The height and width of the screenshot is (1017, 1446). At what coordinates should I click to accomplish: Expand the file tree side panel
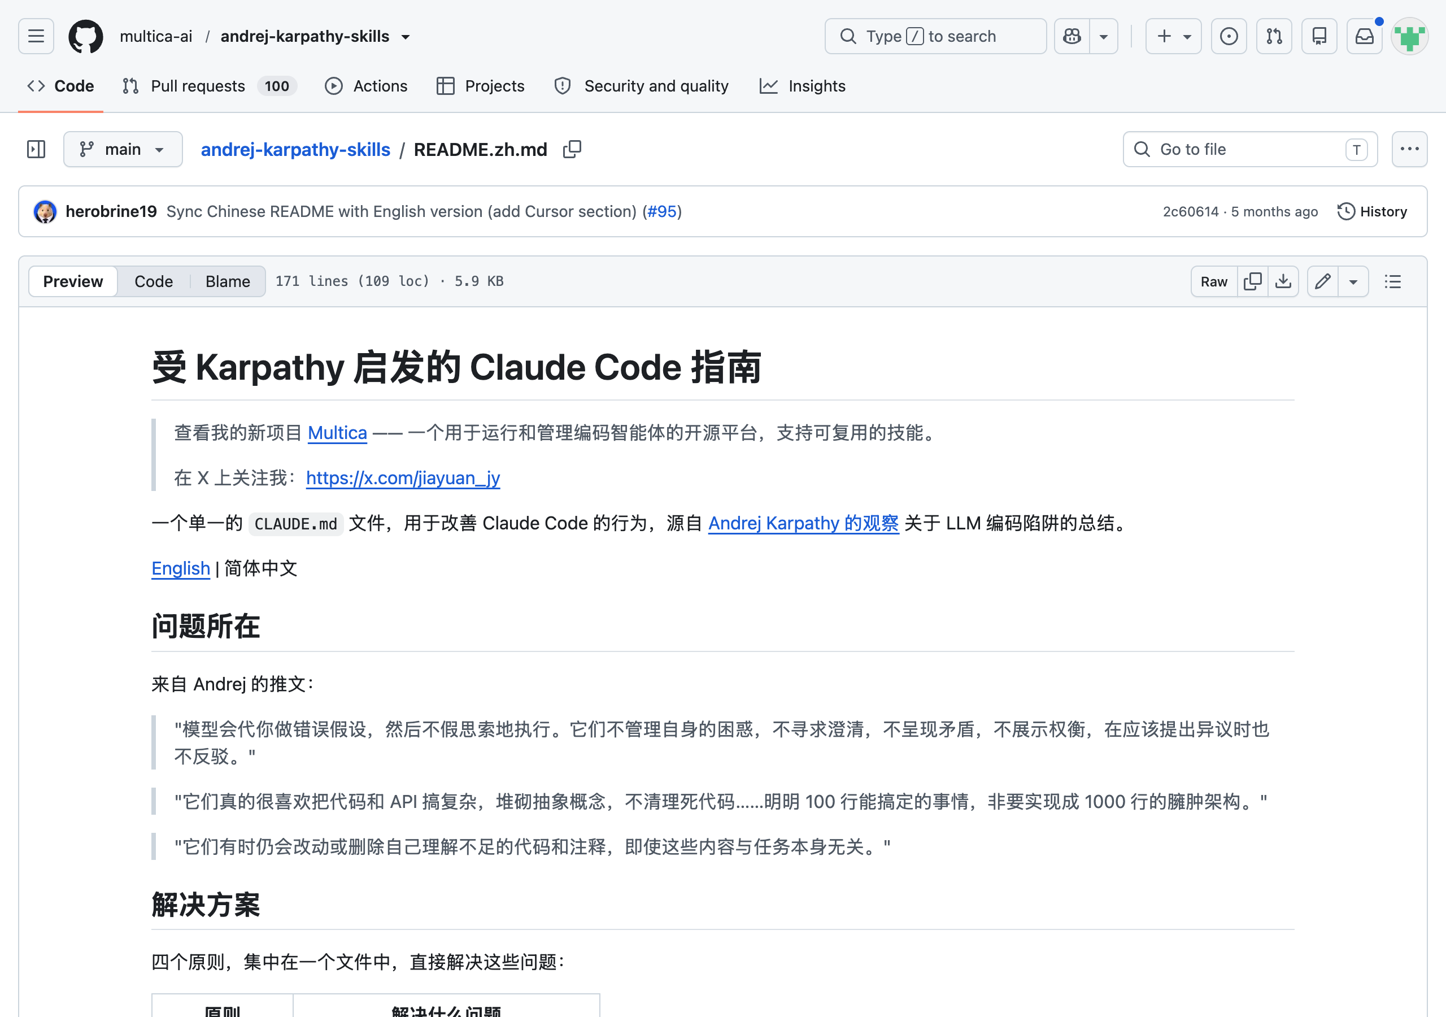coord(36,149)
